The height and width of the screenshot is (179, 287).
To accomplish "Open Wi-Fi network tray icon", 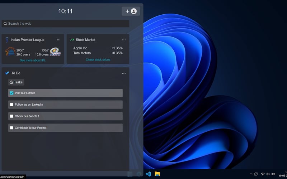I will (x=263, y=174).
